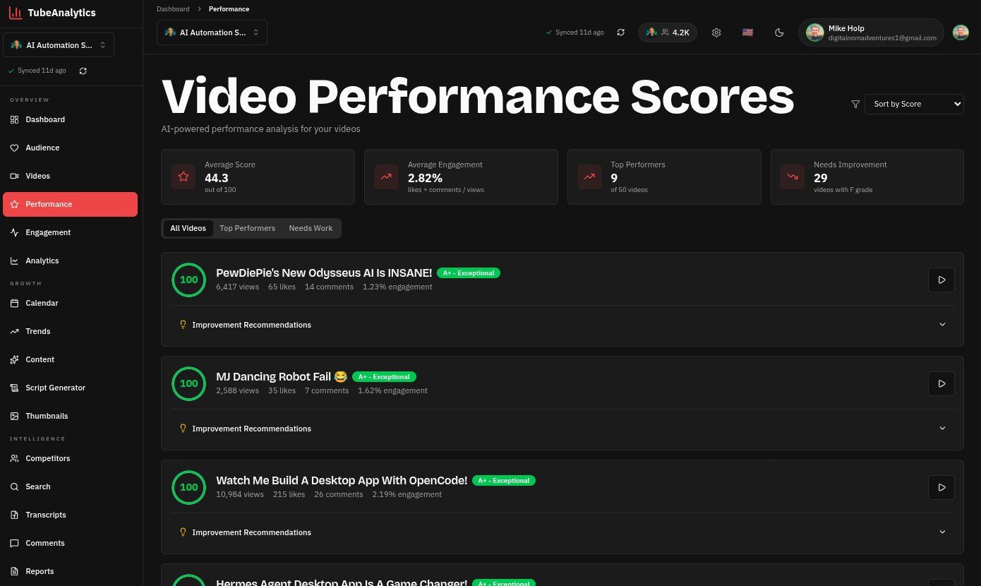The width and height of the screenshot is (981, 586).
Task: Toggle dark mode with moon icon
Action: click(779, 32)
